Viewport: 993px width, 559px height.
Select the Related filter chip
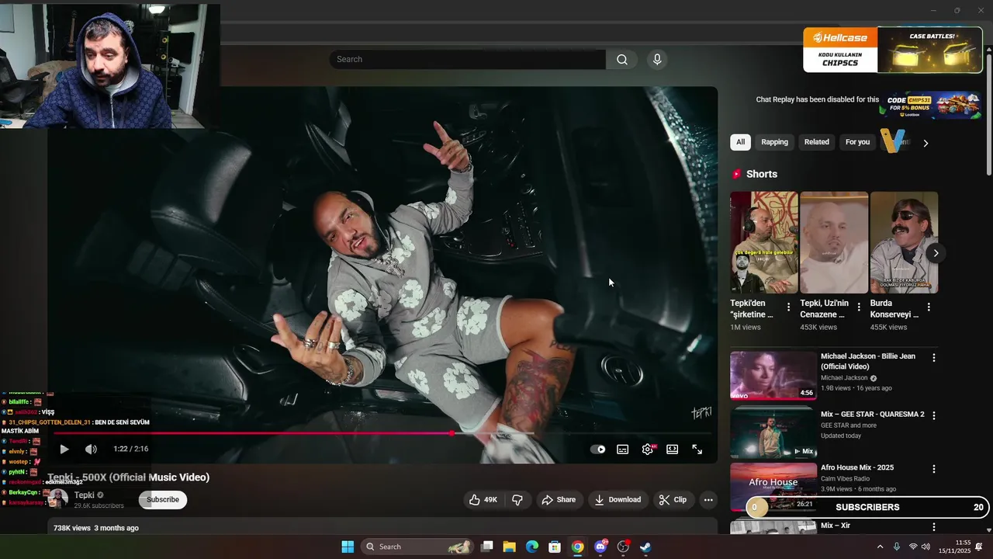(x=816, y=142)
